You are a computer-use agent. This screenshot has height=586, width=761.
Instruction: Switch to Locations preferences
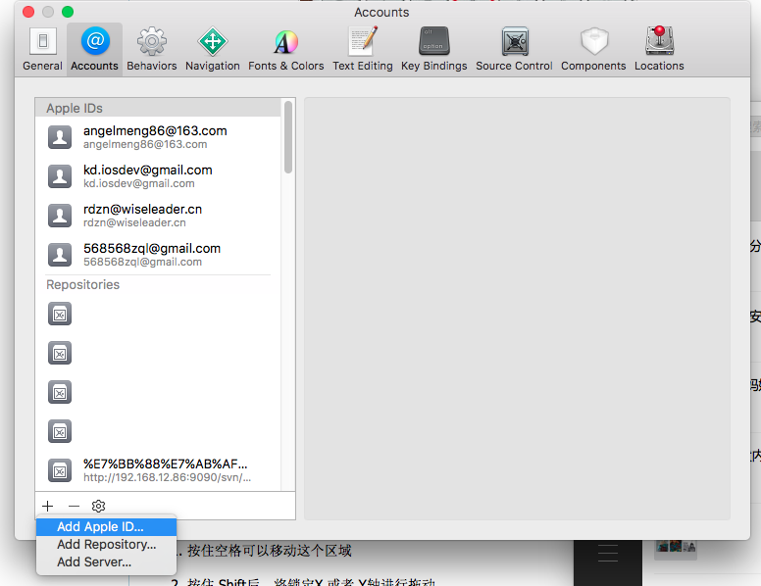pyautogui.click(x=659, y=49)
